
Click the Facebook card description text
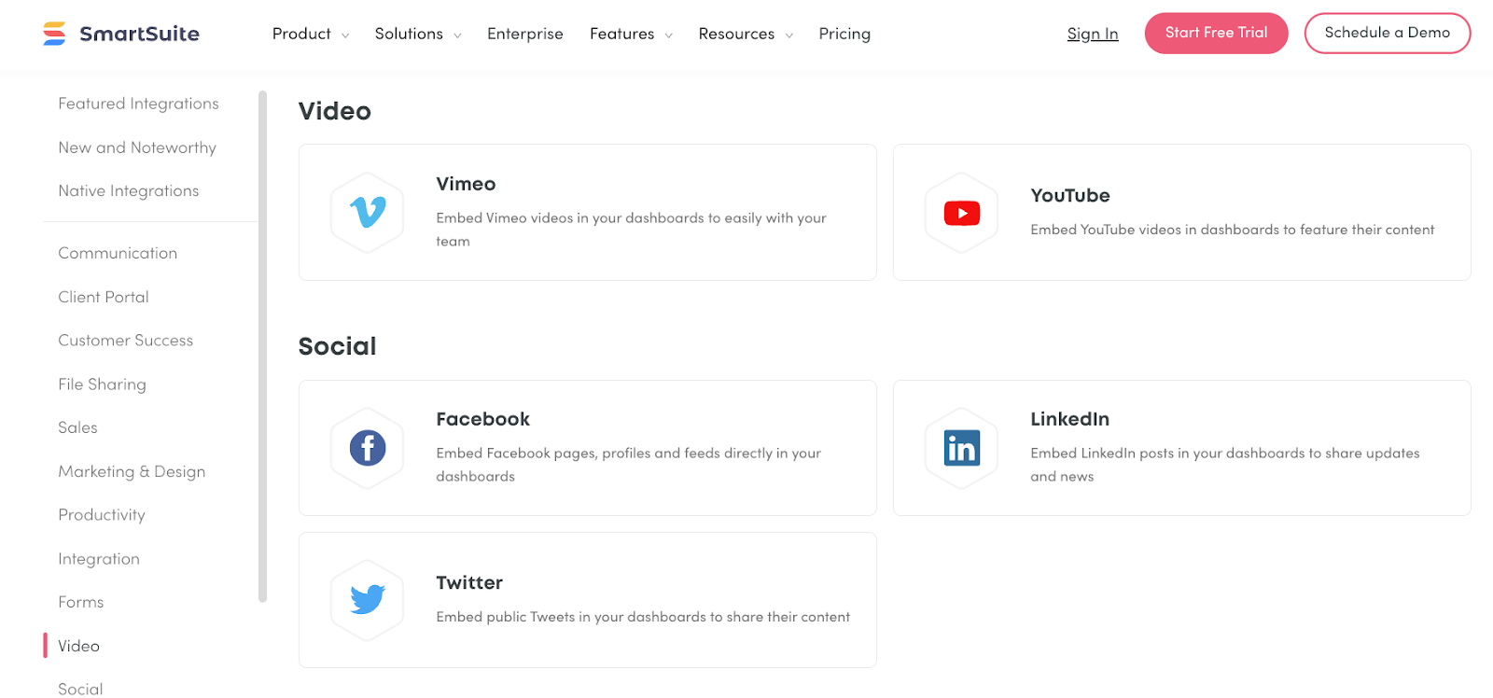(x=628, y=465)
